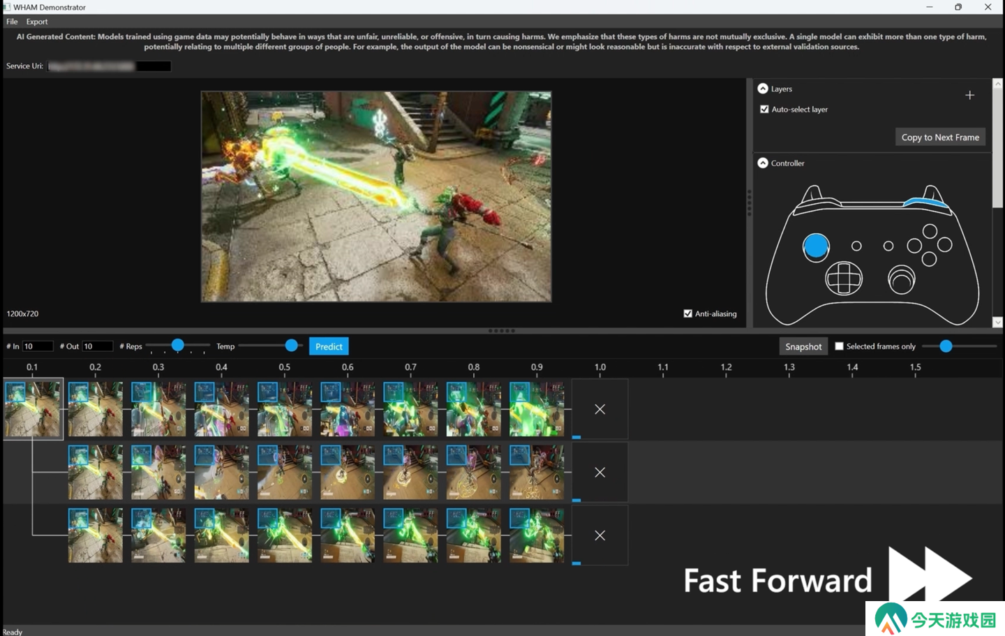Click the controller's bottom face button

929,259
